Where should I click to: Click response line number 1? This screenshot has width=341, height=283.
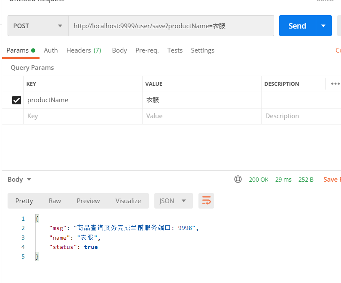23,219
